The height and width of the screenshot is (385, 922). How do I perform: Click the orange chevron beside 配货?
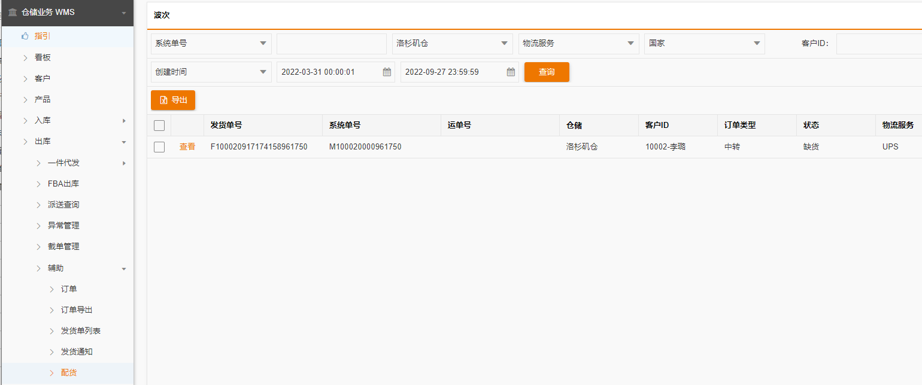coord(52,372)
